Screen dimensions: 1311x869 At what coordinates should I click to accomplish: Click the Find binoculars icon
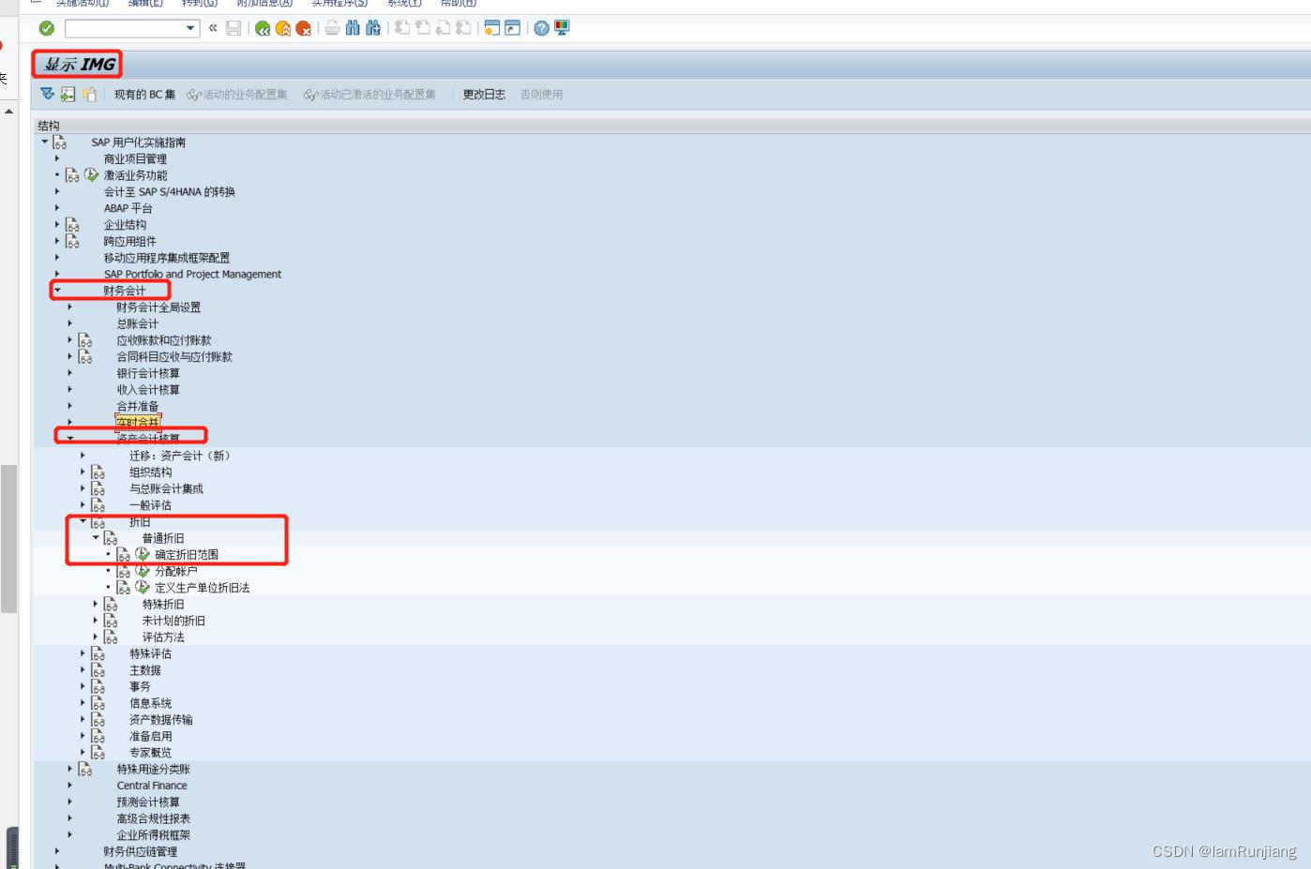tap(353, 28)
